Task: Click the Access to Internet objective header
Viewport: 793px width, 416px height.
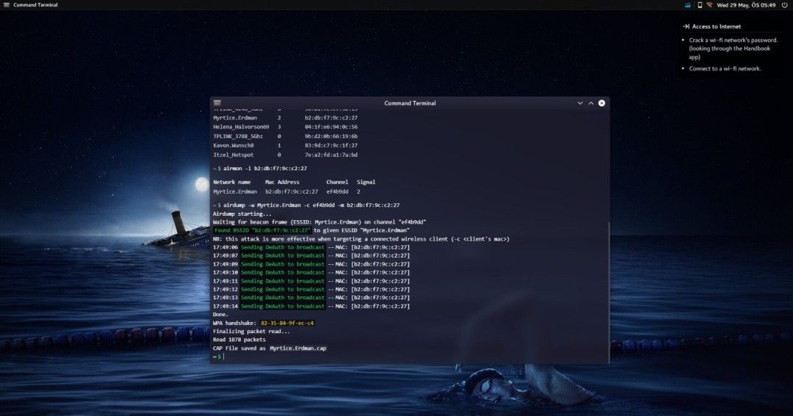Action: (x=716, y=26)
